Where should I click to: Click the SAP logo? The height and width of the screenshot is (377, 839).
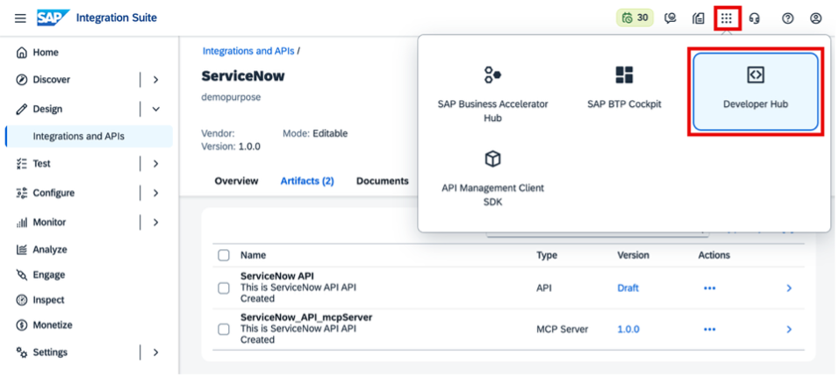[x=53, y=18]
